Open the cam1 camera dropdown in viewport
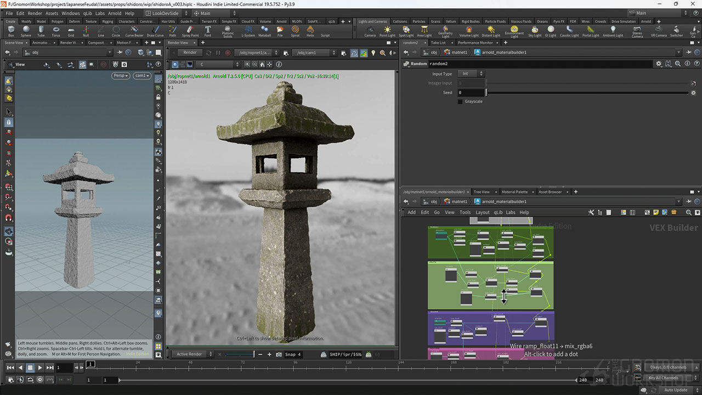Screen dimensions: 702x395 142,76
